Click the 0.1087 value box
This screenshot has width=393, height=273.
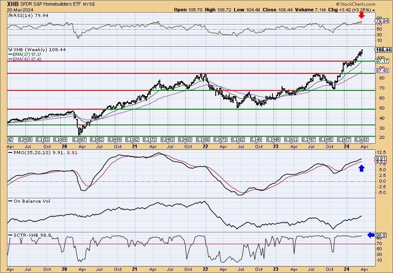(79, 139)
